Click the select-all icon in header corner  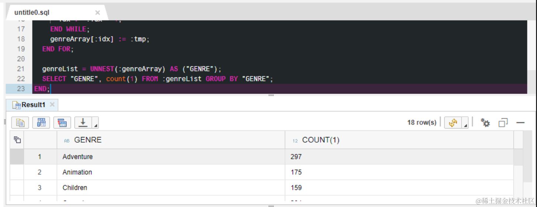tap(17, 140)
